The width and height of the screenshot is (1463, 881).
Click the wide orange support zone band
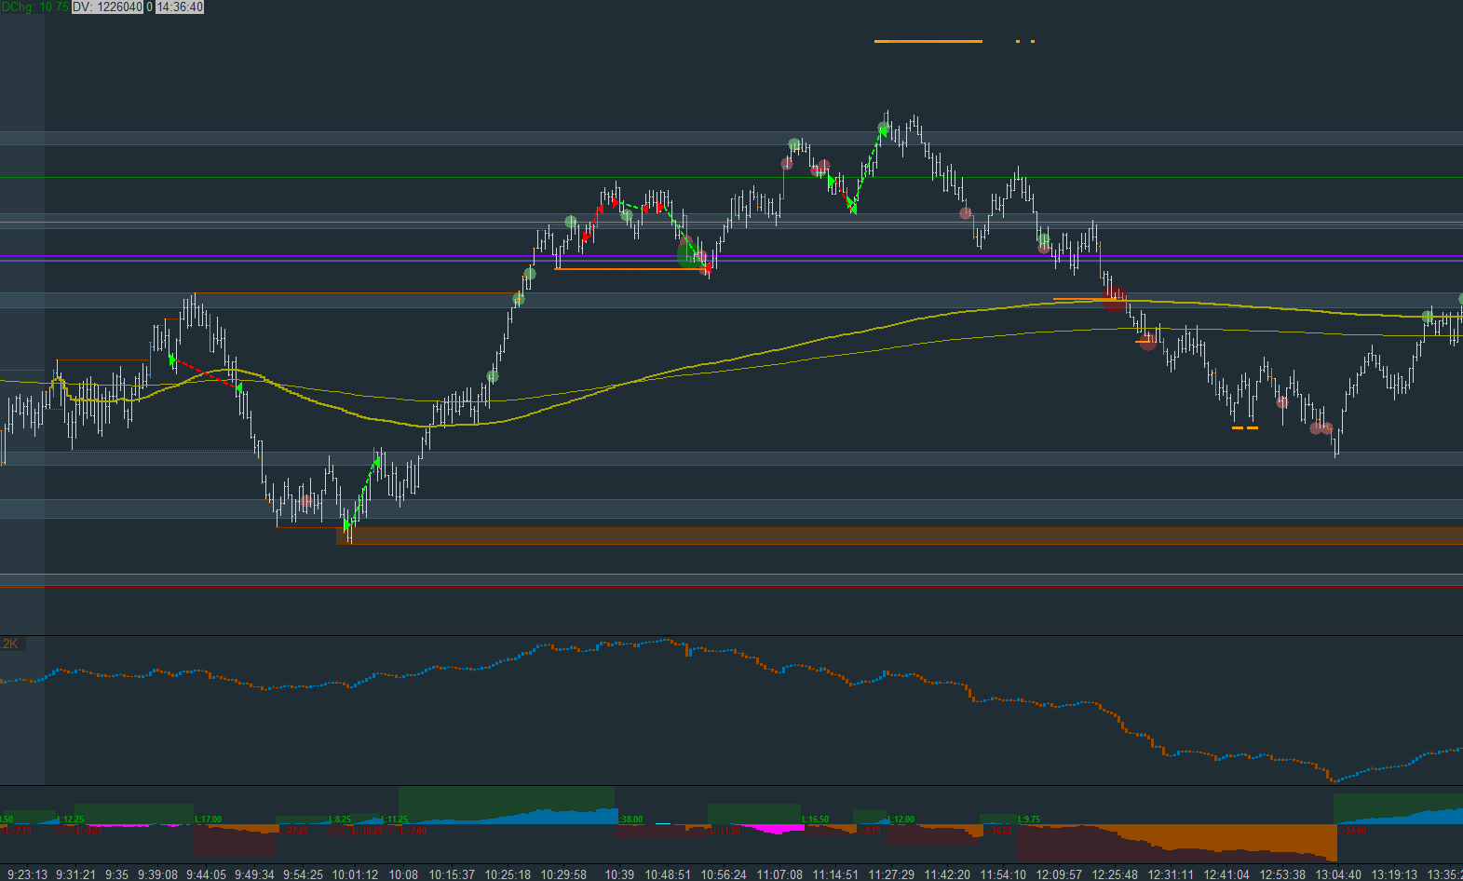tap(900, 535)
